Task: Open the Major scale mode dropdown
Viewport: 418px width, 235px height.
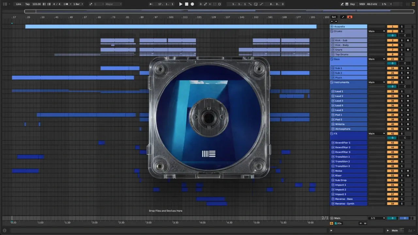Action: 113,4
